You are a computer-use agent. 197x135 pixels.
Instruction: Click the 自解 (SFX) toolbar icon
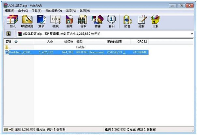[155, 21]
